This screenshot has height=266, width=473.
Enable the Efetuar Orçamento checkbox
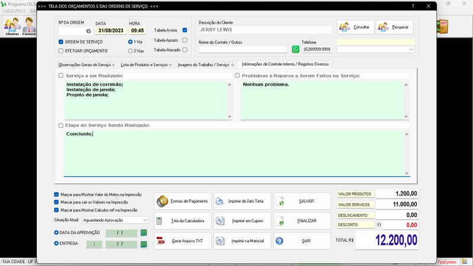pos(61,51)
